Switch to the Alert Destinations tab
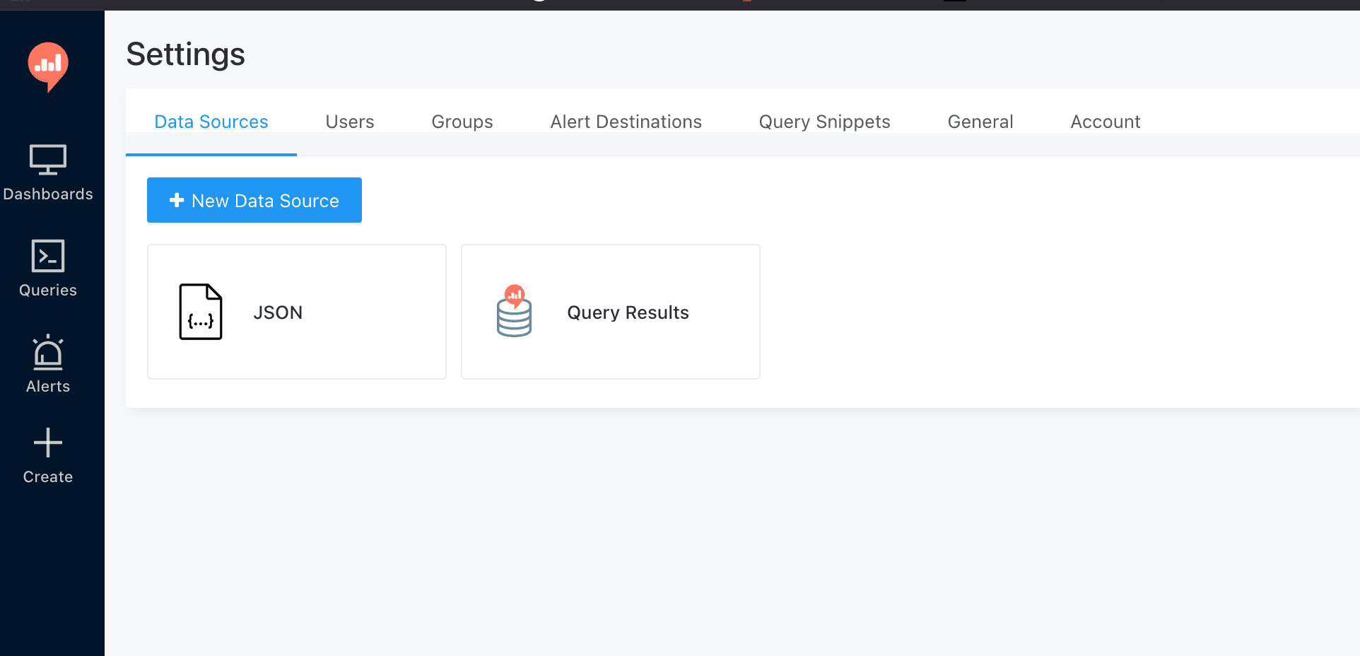This screenshot has height=656, width=1360. (626, 122)
